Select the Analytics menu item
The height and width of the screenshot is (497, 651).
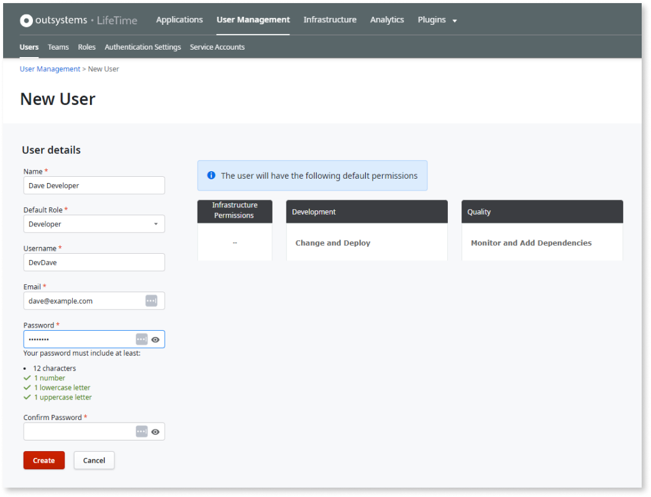click(x=386, y=19)
